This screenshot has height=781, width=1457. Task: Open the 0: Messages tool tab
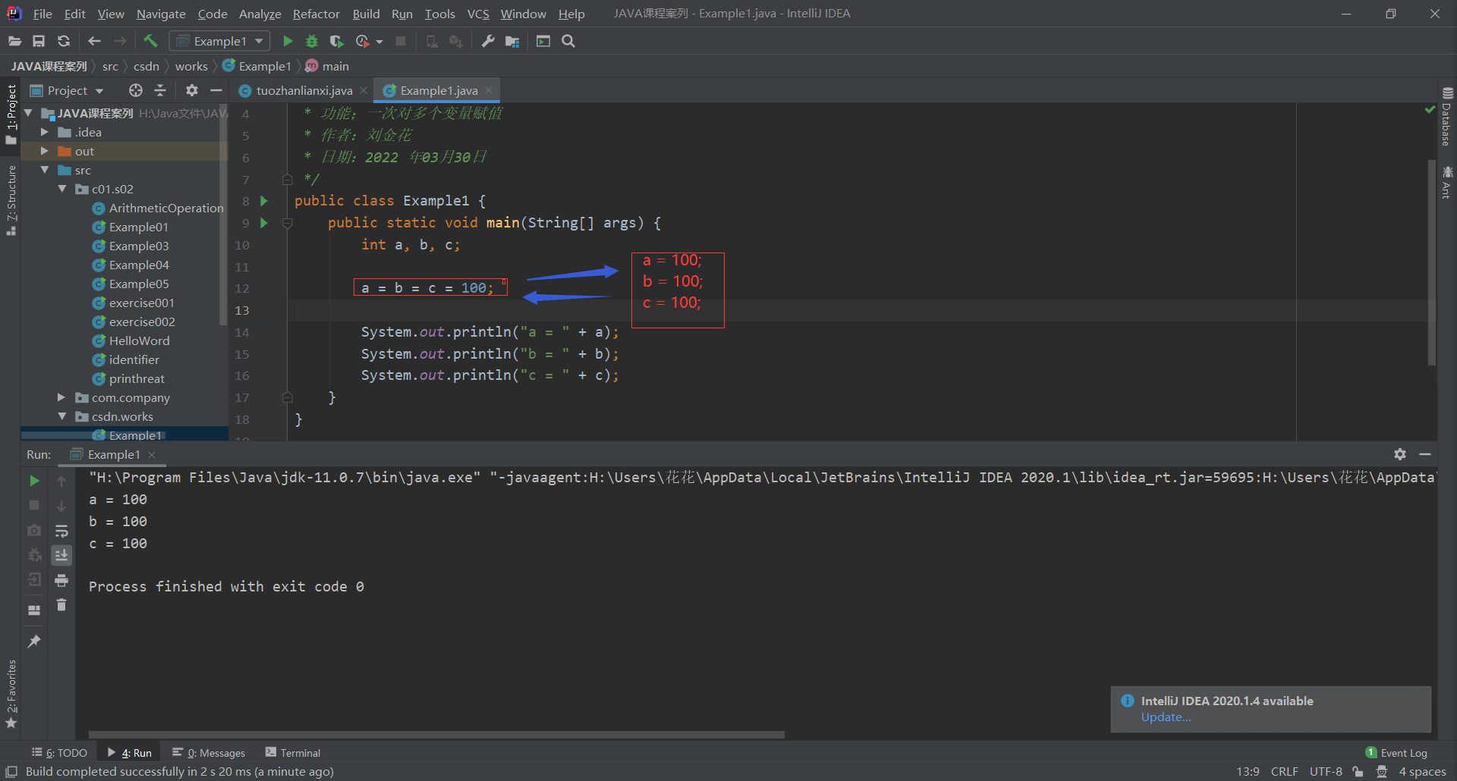click(209, 752)
